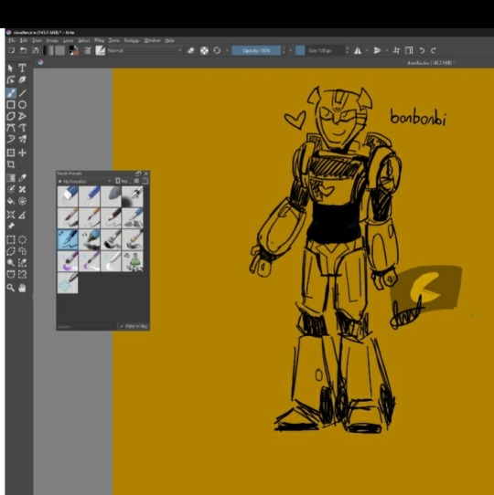Screen dimensions: 494x495
Task: Toggle Preserve Alpha in the toolbar
Action: [x=204, y=50]
